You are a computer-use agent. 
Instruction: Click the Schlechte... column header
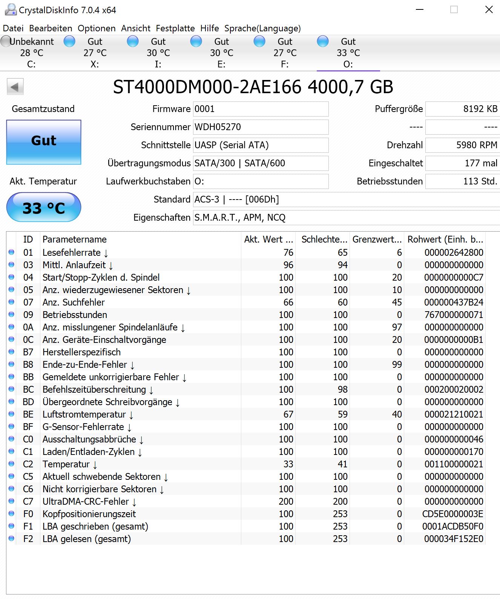(x=323, y=240)
